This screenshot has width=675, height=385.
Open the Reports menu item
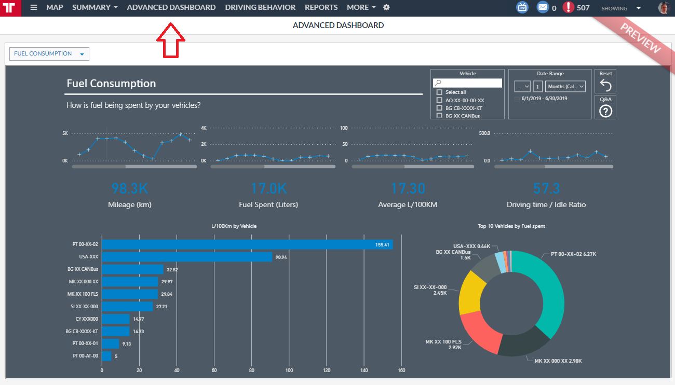point(321,8)
